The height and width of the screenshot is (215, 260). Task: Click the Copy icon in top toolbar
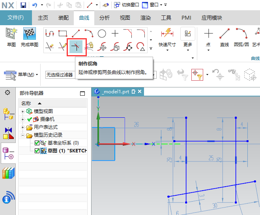pyautogui.click(x=69, y=5)
